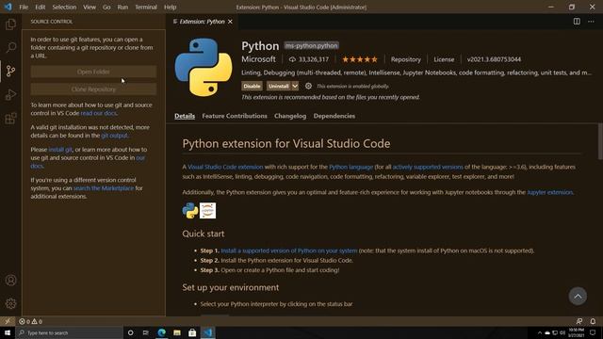Click the extension settings gear next to Uninstall
Image resolution: width=603 pixels, height=339 pixels.
coord(308,86)
